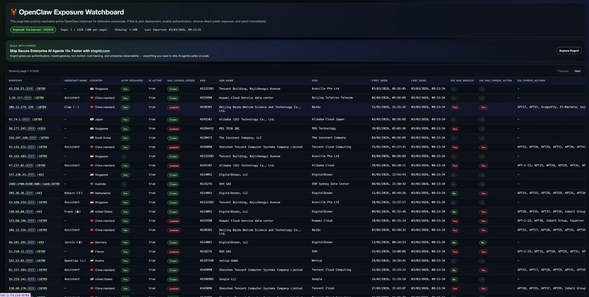Open the 2402:1f00:8100:400::1ab6:18789 endpoint link

(34, 184)
